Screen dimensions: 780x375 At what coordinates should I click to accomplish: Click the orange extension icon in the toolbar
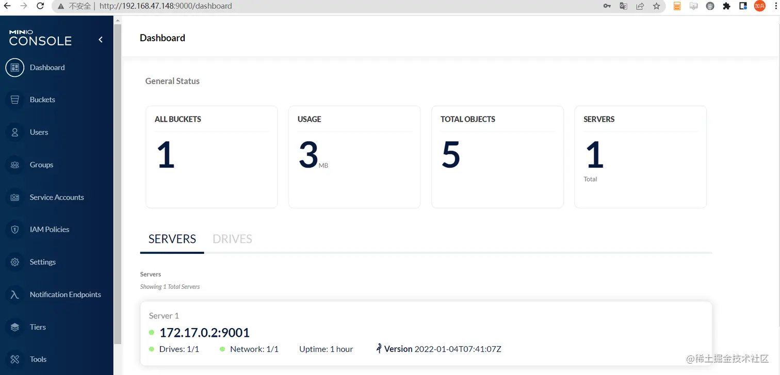pos(677,6)
